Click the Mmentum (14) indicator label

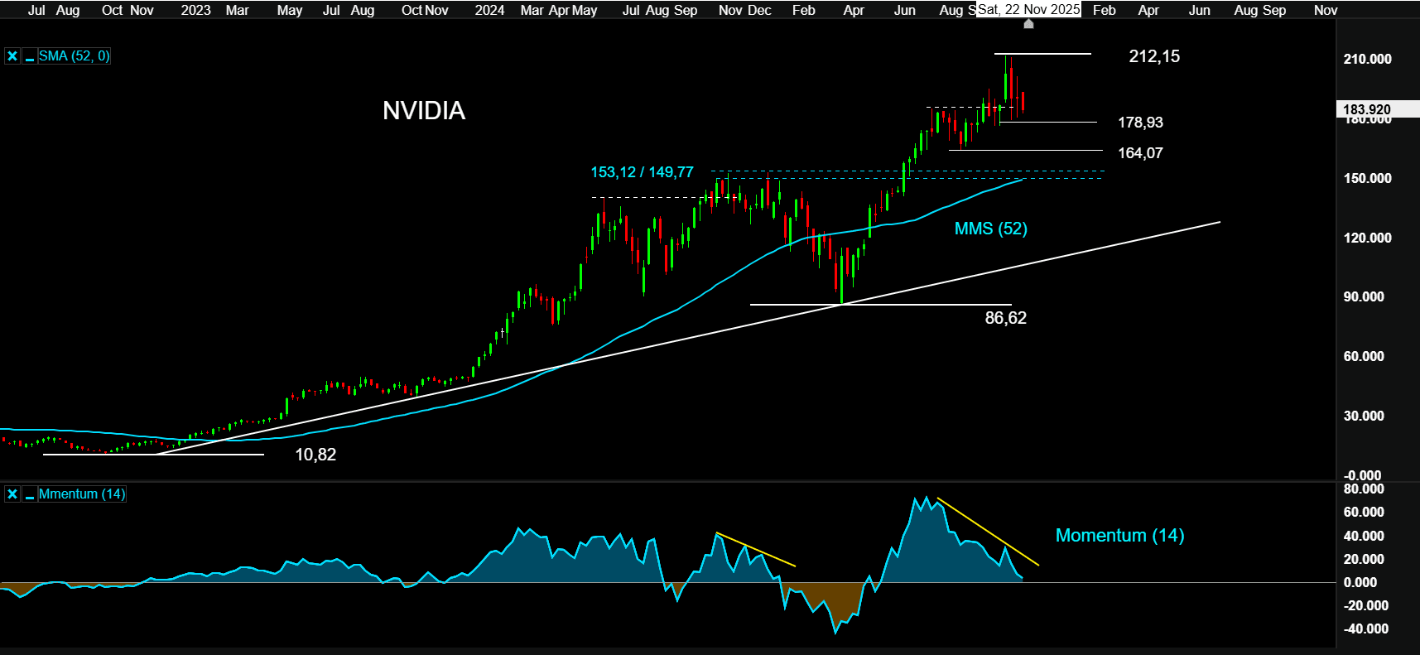[82, 494]
